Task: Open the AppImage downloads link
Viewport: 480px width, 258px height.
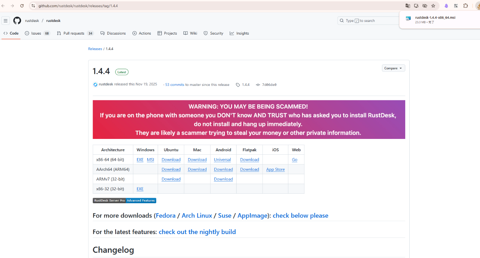Action: click(x=252, y=216)
